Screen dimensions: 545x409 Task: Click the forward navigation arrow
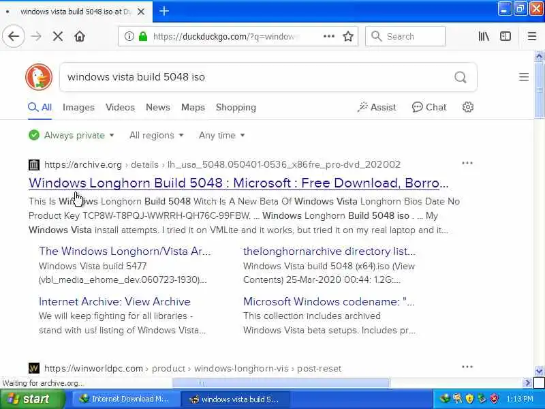point(36,36)
